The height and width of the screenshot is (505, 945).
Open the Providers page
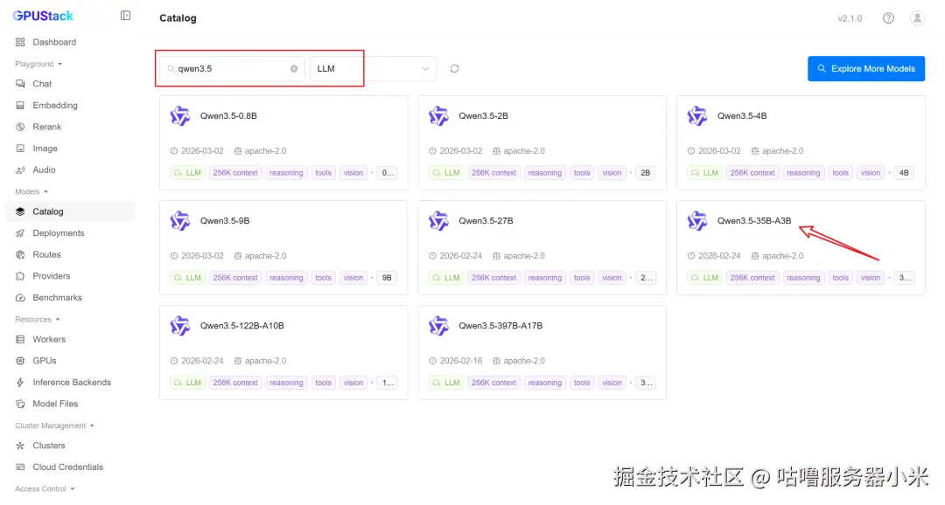[70, 276]
